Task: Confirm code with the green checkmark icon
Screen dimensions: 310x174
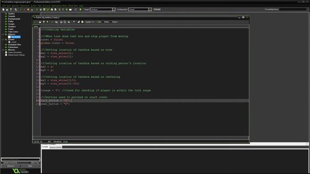Action: 35,22
